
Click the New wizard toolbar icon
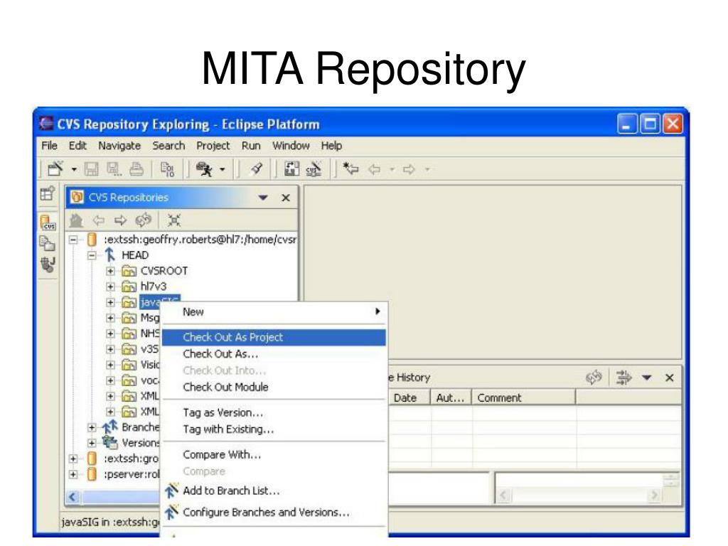(x=55, y=168)
